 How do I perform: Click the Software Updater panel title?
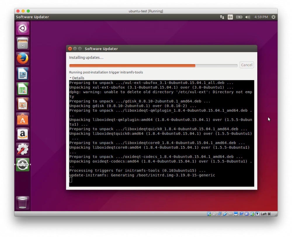pyautogui.click(x=32, y=17)
